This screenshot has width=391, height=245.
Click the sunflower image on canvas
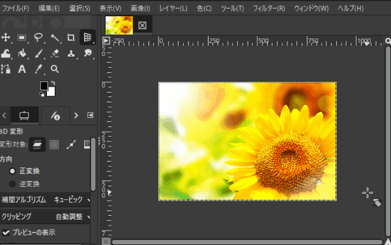[248, 141]
